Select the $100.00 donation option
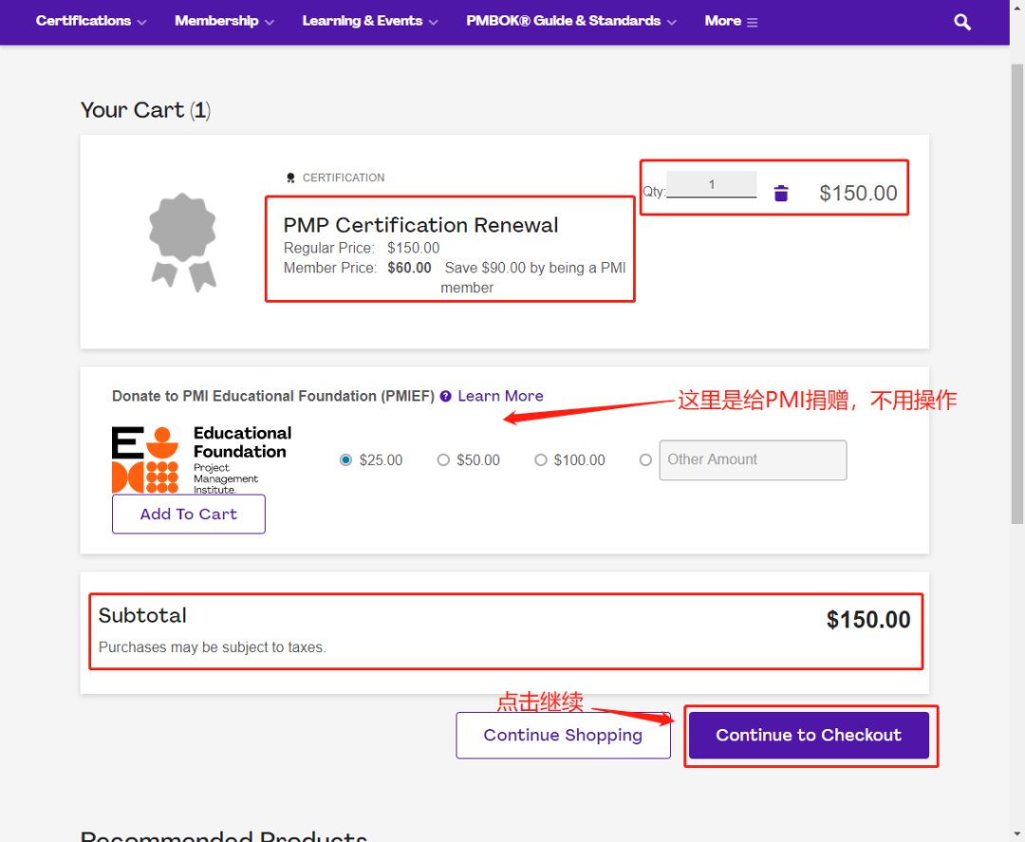This screenshot has width=1025, height=842. click(x=541, y=460)
